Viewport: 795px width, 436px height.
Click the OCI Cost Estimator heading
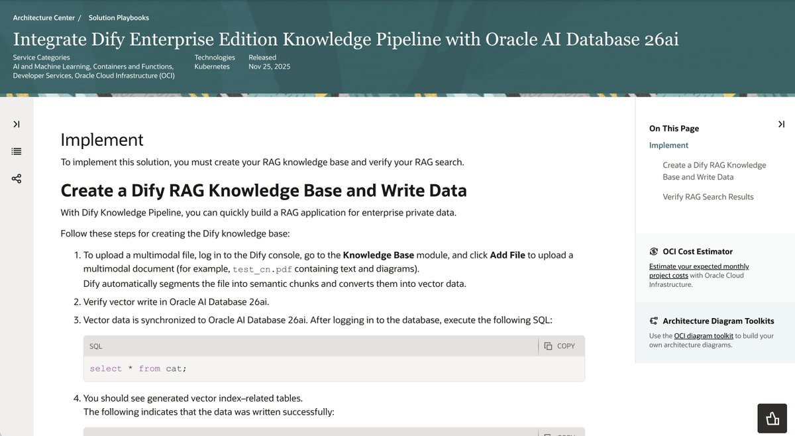pos(698,252)
